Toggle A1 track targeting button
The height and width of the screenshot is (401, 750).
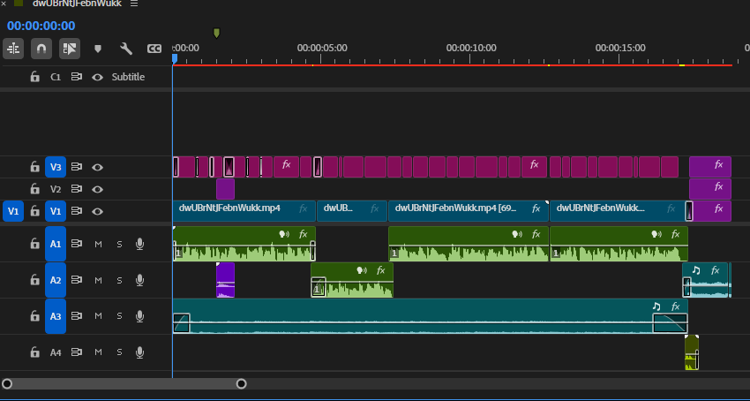point(56,244)
